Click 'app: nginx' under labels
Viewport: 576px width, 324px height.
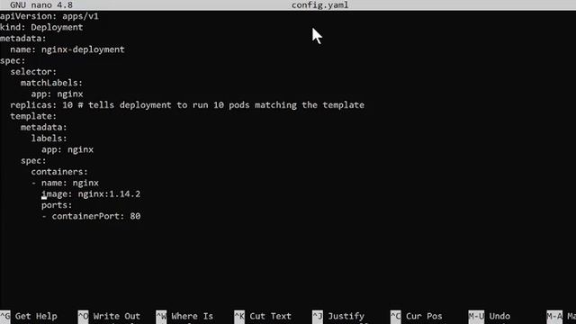point(67,150)
